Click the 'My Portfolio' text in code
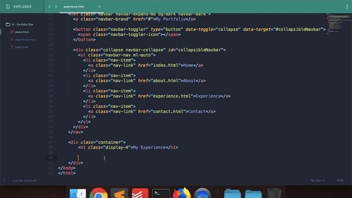 pos(170,19)
